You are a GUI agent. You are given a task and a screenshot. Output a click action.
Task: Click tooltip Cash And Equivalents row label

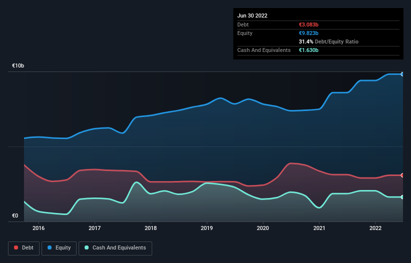[x=264, y=50]
